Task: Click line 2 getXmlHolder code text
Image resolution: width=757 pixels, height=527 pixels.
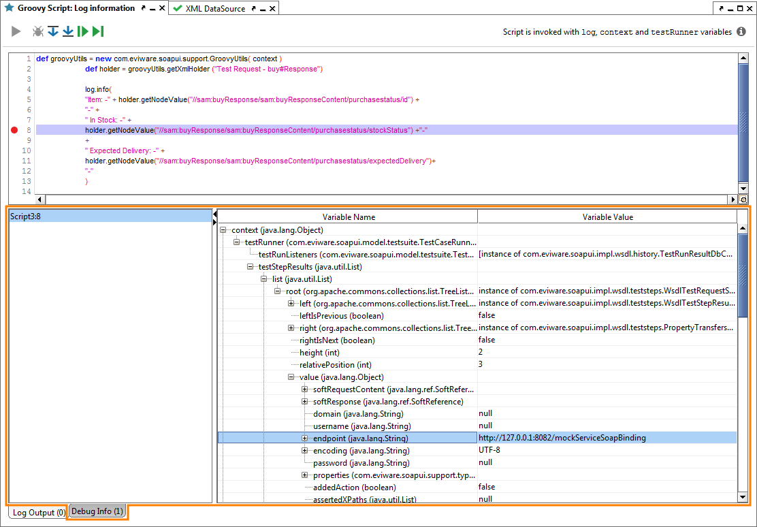Action: (x=204, y=69)
